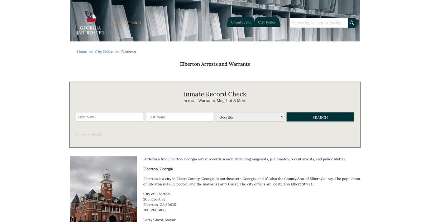Click the Elberton Arrests and Warrants heading

pos(215,64)
